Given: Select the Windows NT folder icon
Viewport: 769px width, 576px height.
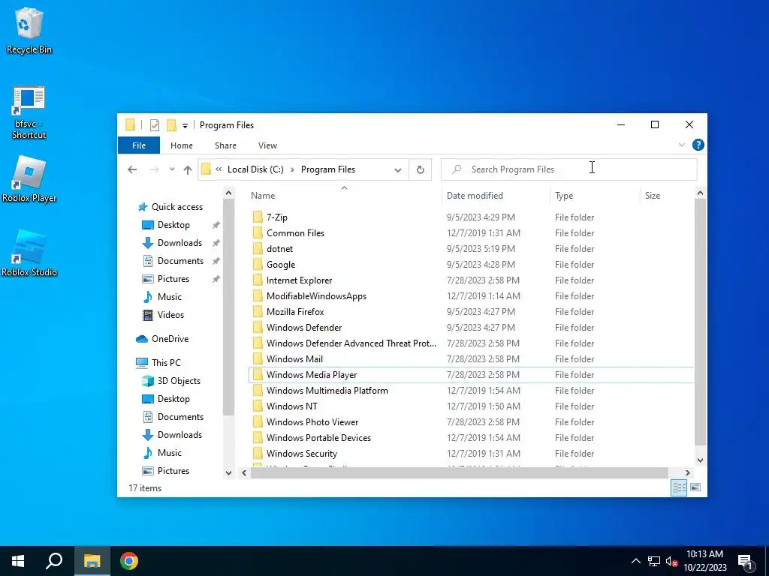Looking at the screenshot, I should 258,406.
